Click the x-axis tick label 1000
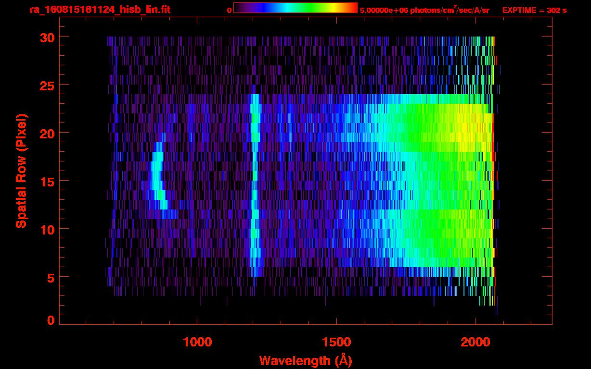This screenshot has height=369, width=591. click(197, 342)
